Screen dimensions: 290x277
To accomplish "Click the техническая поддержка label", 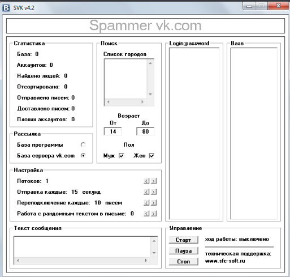I will pos(238,254).
